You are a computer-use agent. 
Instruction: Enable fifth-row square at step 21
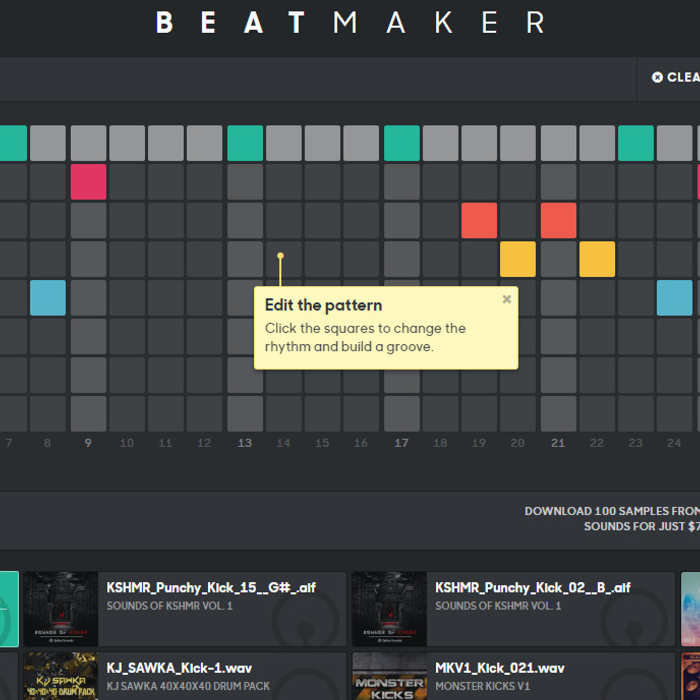click(x=558, y=297)
